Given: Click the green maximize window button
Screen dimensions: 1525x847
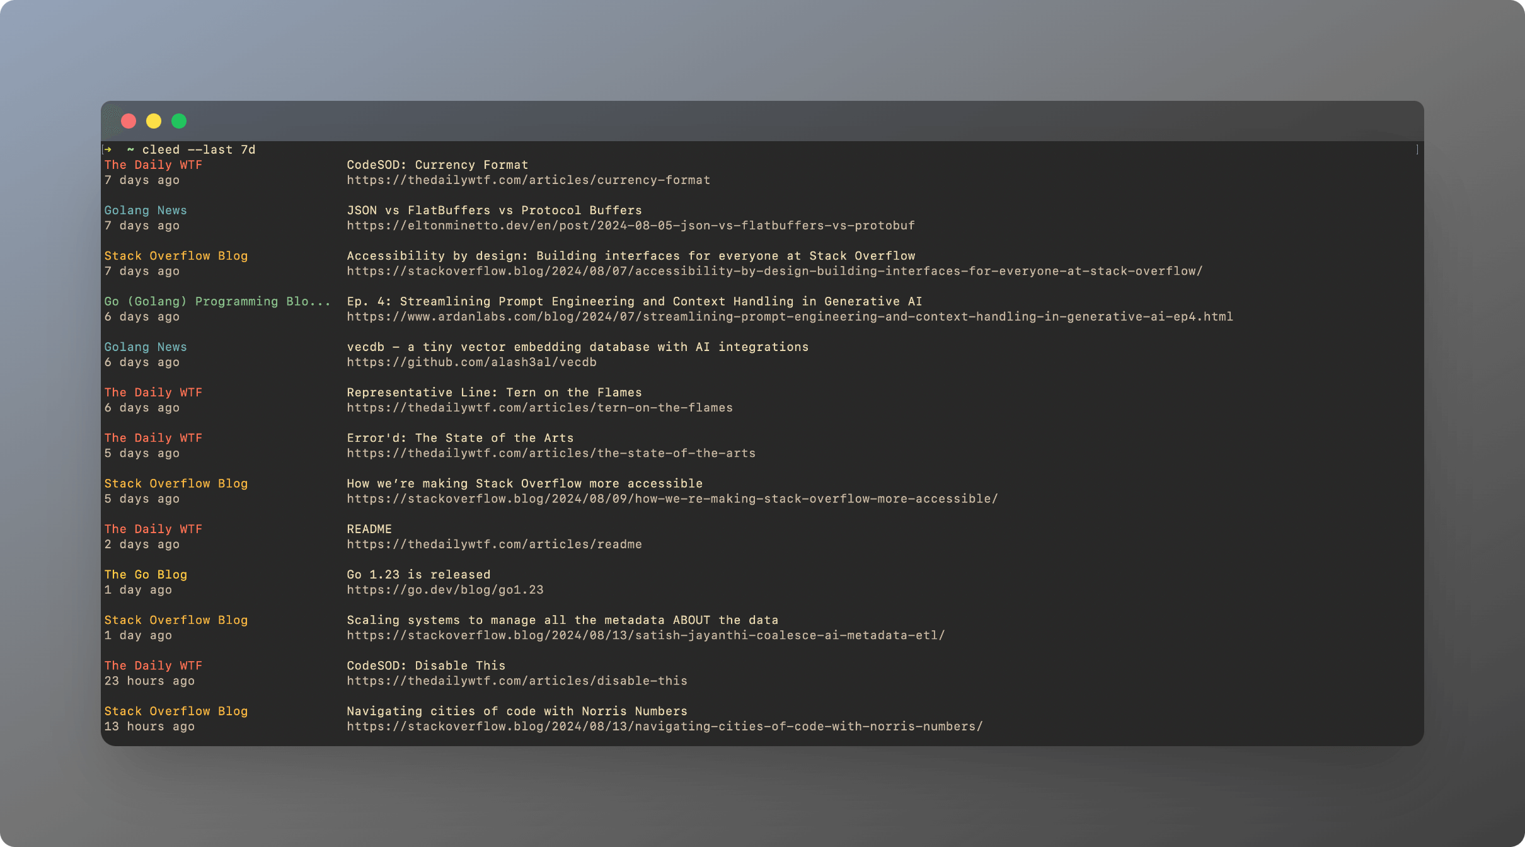Looking at the screenshot, I should coord(179,121).
